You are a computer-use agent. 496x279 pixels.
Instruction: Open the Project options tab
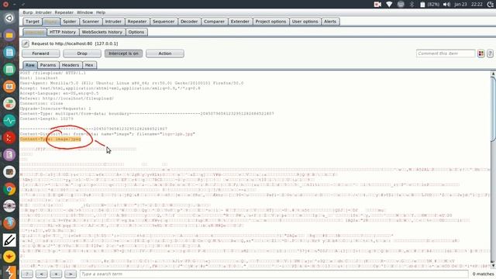(270, 22)
